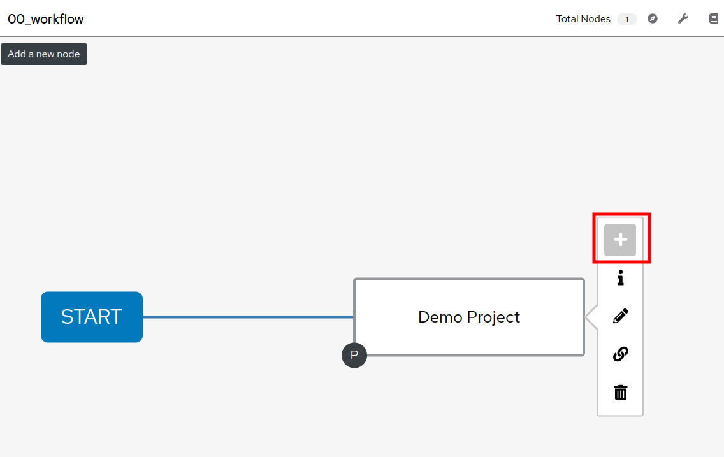Delete the node with the trash icon
Image resolution: width=724 pixels, height=457 pixels.
[620, 392]
